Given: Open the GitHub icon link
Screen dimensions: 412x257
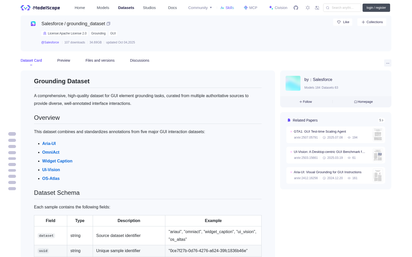Looking at the screenshot, I should point(296,8).
